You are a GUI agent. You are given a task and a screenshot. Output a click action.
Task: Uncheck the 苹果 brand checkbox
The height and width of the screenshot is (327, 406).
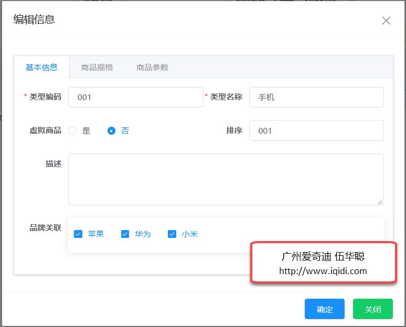tap(78, 234)
